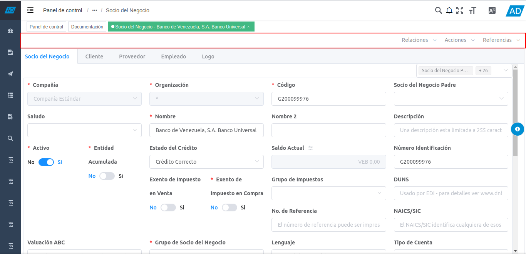This screenshot has width=526, height=254.
Task: Switch to the Proveedor tab
Action: [x=132, y=56]
